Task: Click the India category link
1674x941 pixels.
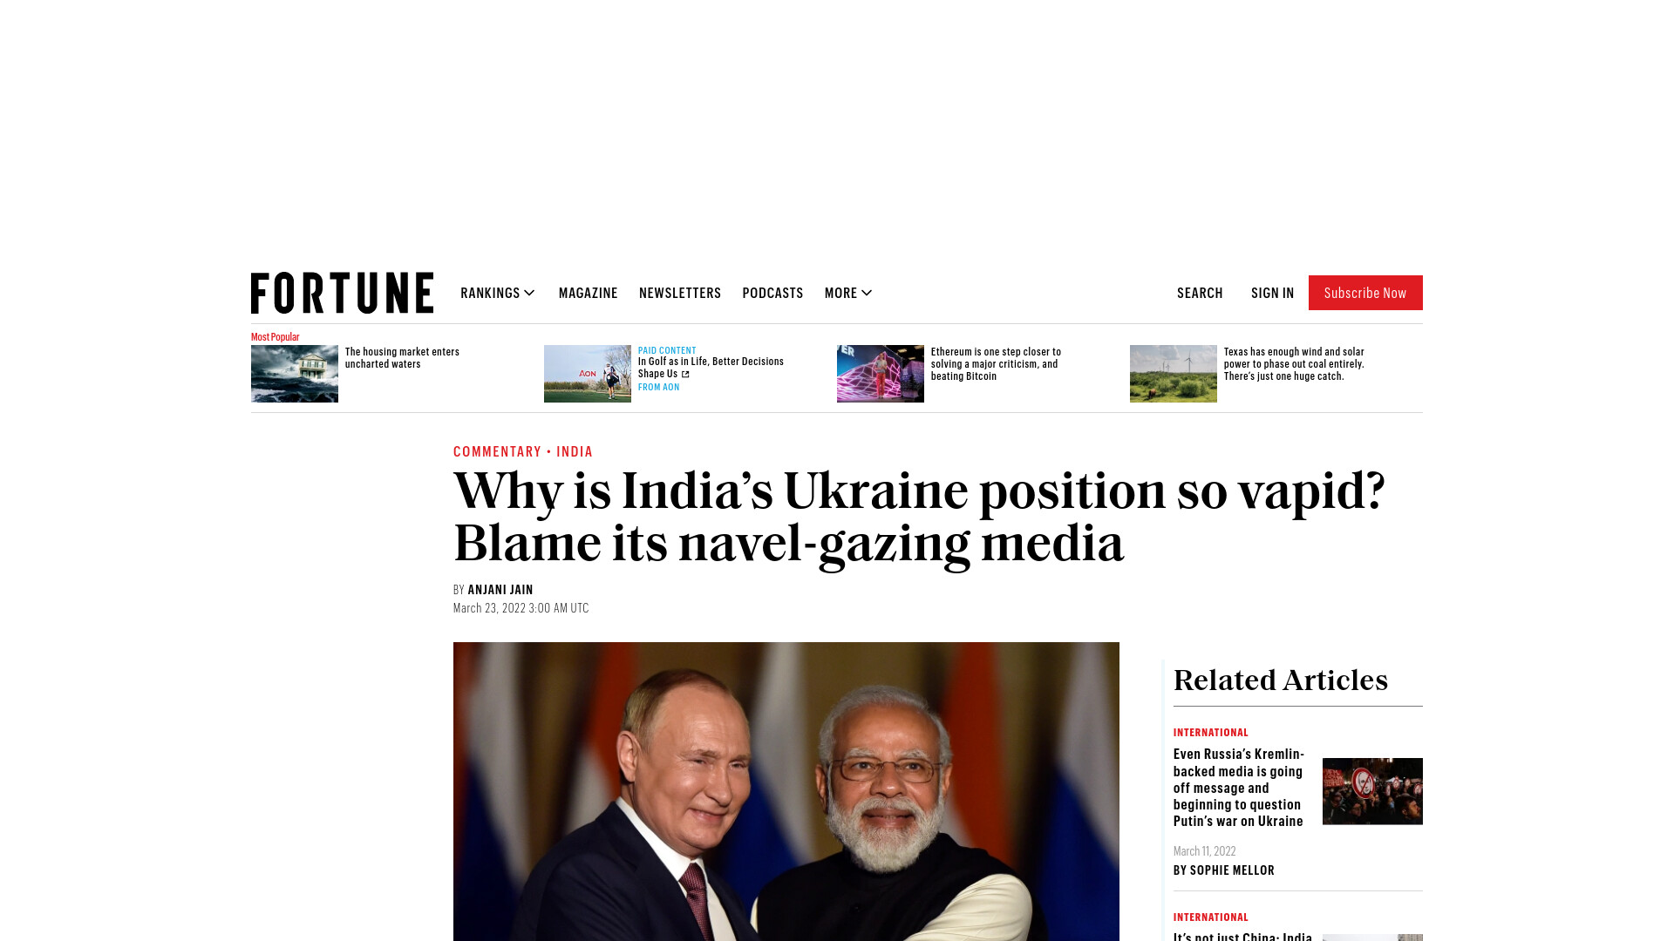Action: 575,451
